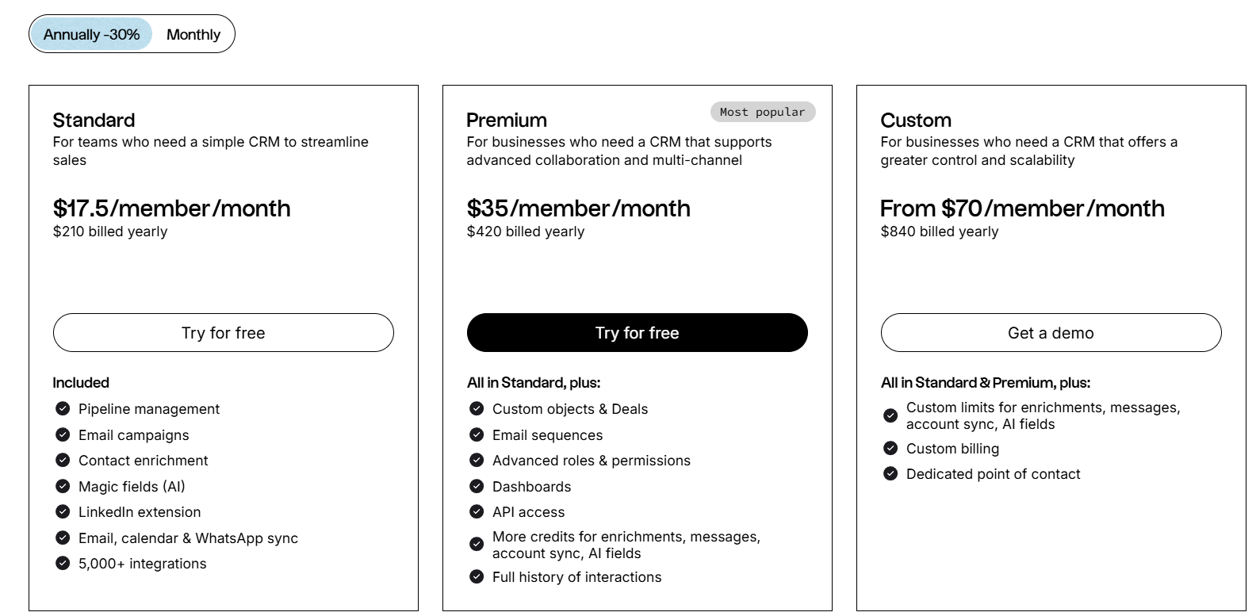Select the Premium plan heading
The height and width of the screenshot is (616, 1256).
pyautogui.click(x=505, y=120)
